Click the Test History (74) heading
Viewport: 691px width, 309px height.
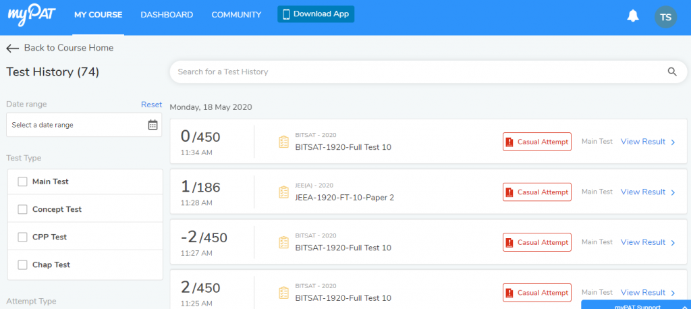(x=53, y=72)
